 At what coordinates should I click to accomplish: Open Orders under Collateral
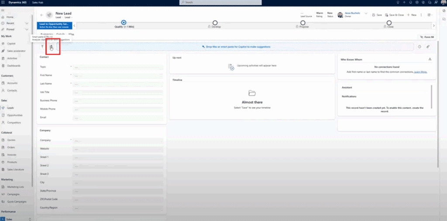(x=11, y=147)
